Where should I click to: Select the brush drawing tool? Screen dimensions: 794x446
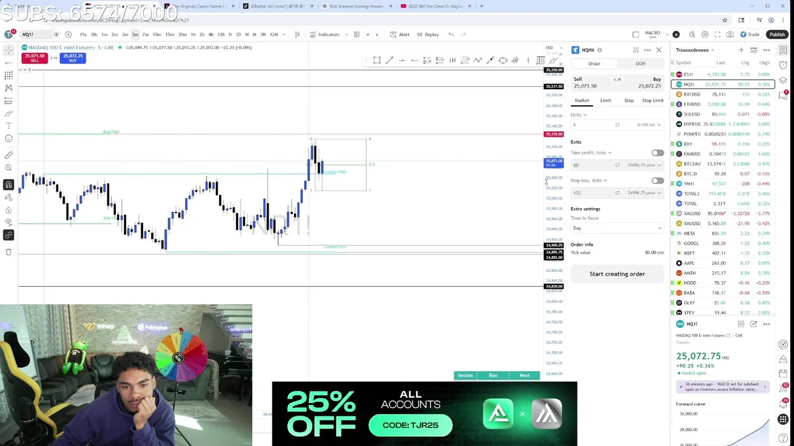point(9,113)
